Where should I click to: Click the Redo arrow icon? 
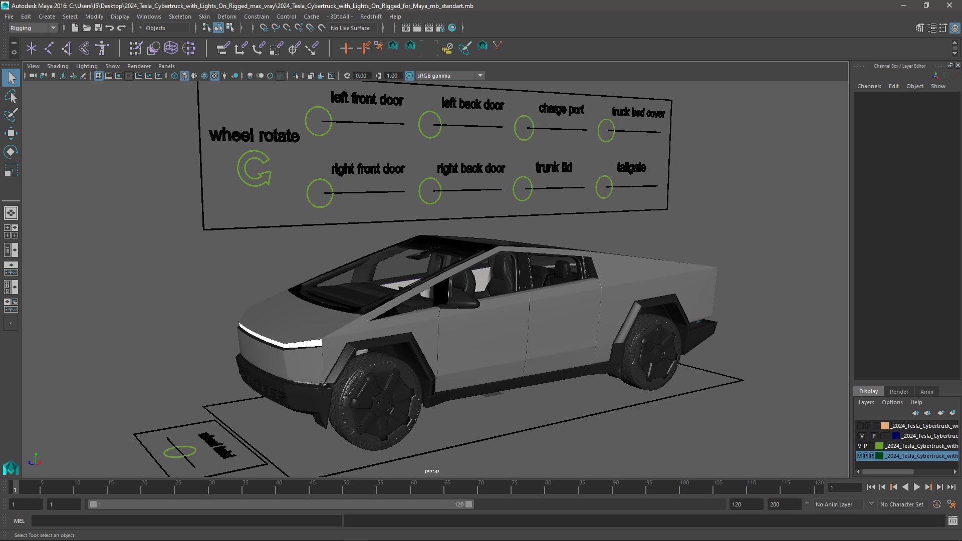[x=121, y=28]
